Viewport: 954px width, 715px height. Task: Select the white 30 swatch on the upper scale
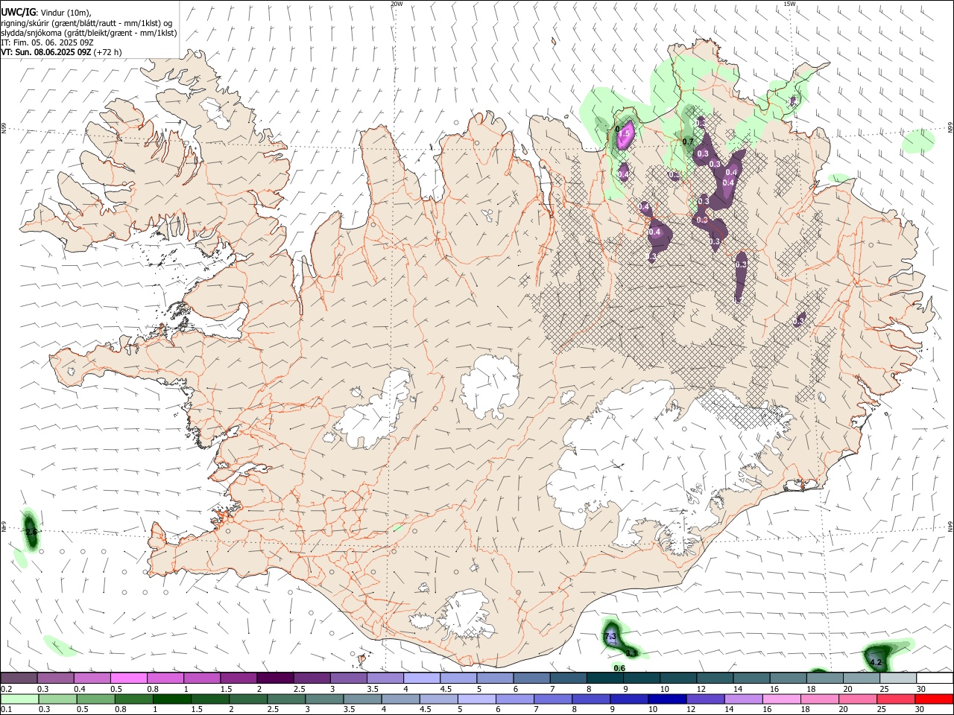(x=935, y=678)
